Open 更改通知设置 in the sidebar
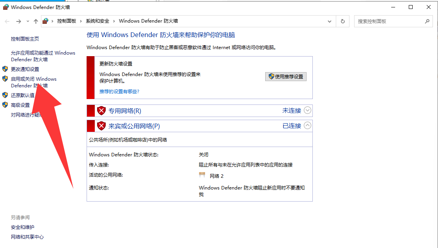438x248 pixels. pyautogui.click(x=25, y=69)
